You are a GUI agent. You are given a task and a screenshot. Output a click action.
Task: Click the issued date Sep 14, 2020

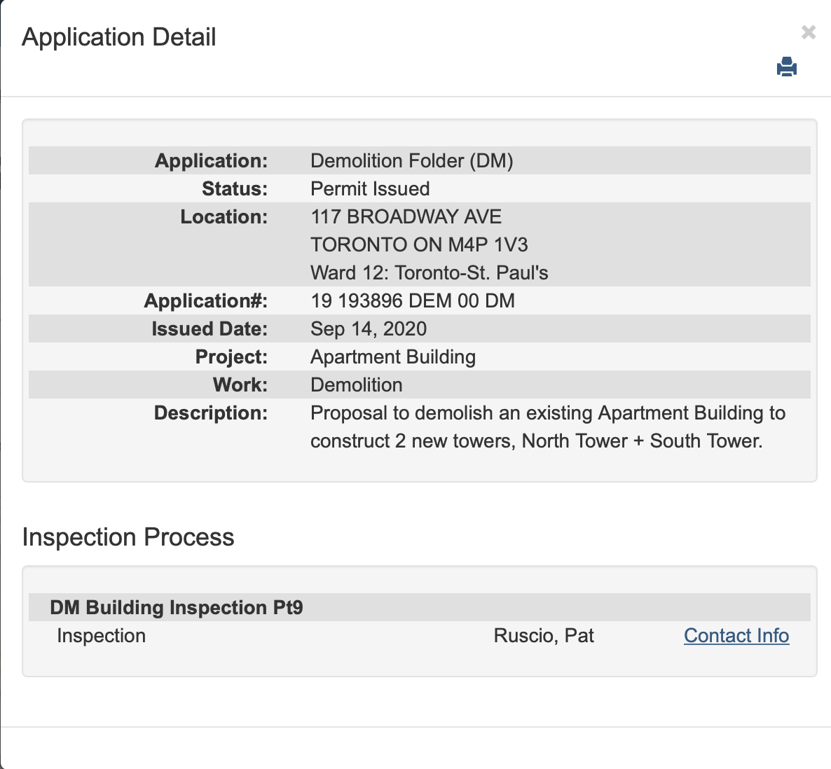click(369, 328)
